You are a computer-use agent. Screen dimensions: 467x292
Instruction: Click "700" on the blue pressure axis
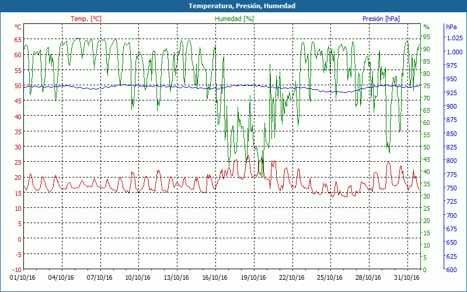(x=452, y=215)
